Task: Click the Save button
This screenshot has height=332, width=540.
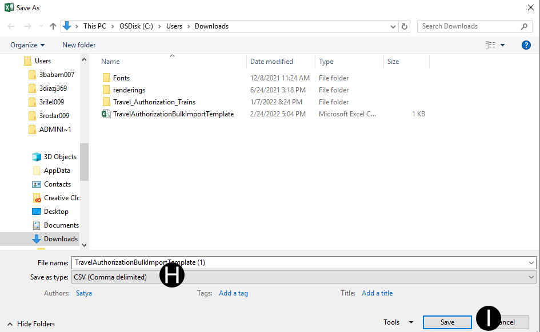Action: (x=447, y=322)
